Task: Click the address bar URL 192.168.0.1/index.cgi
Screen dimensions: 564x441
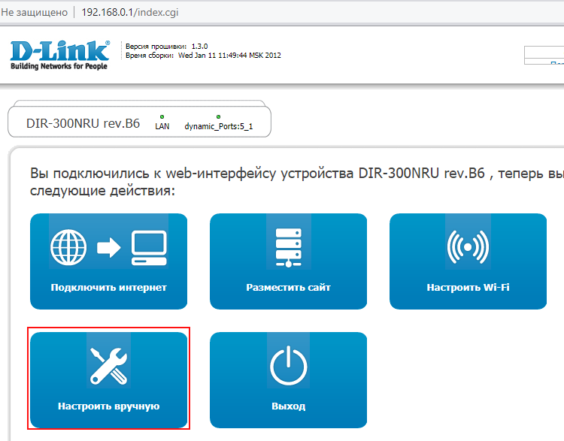Action: (x=130, y=12)
